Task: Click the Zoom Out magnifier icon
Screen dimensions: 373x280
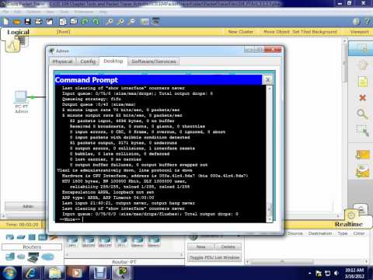Action: coord(131,22)
